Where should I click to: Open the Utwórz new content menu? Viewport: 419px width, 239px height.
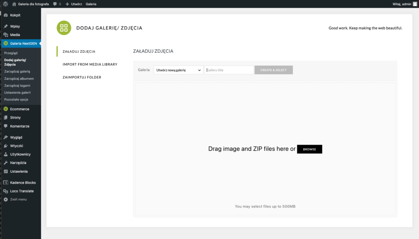74,4
